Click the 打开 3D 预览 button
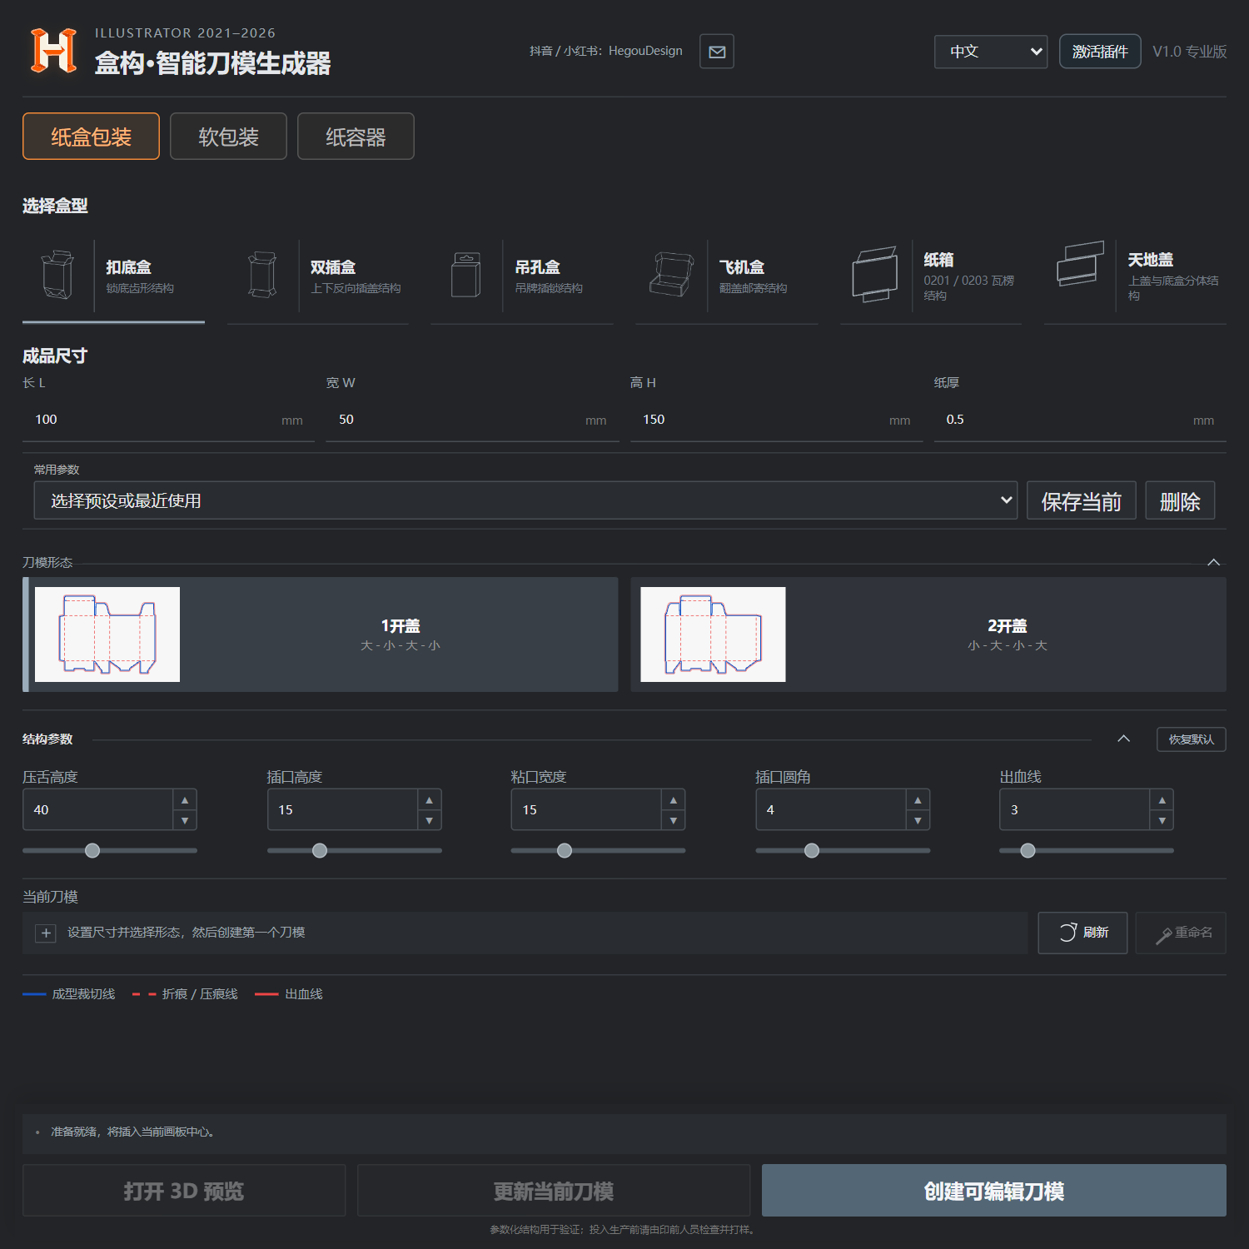This screenshot has height=1249, width=1249. coord(184,1191)
